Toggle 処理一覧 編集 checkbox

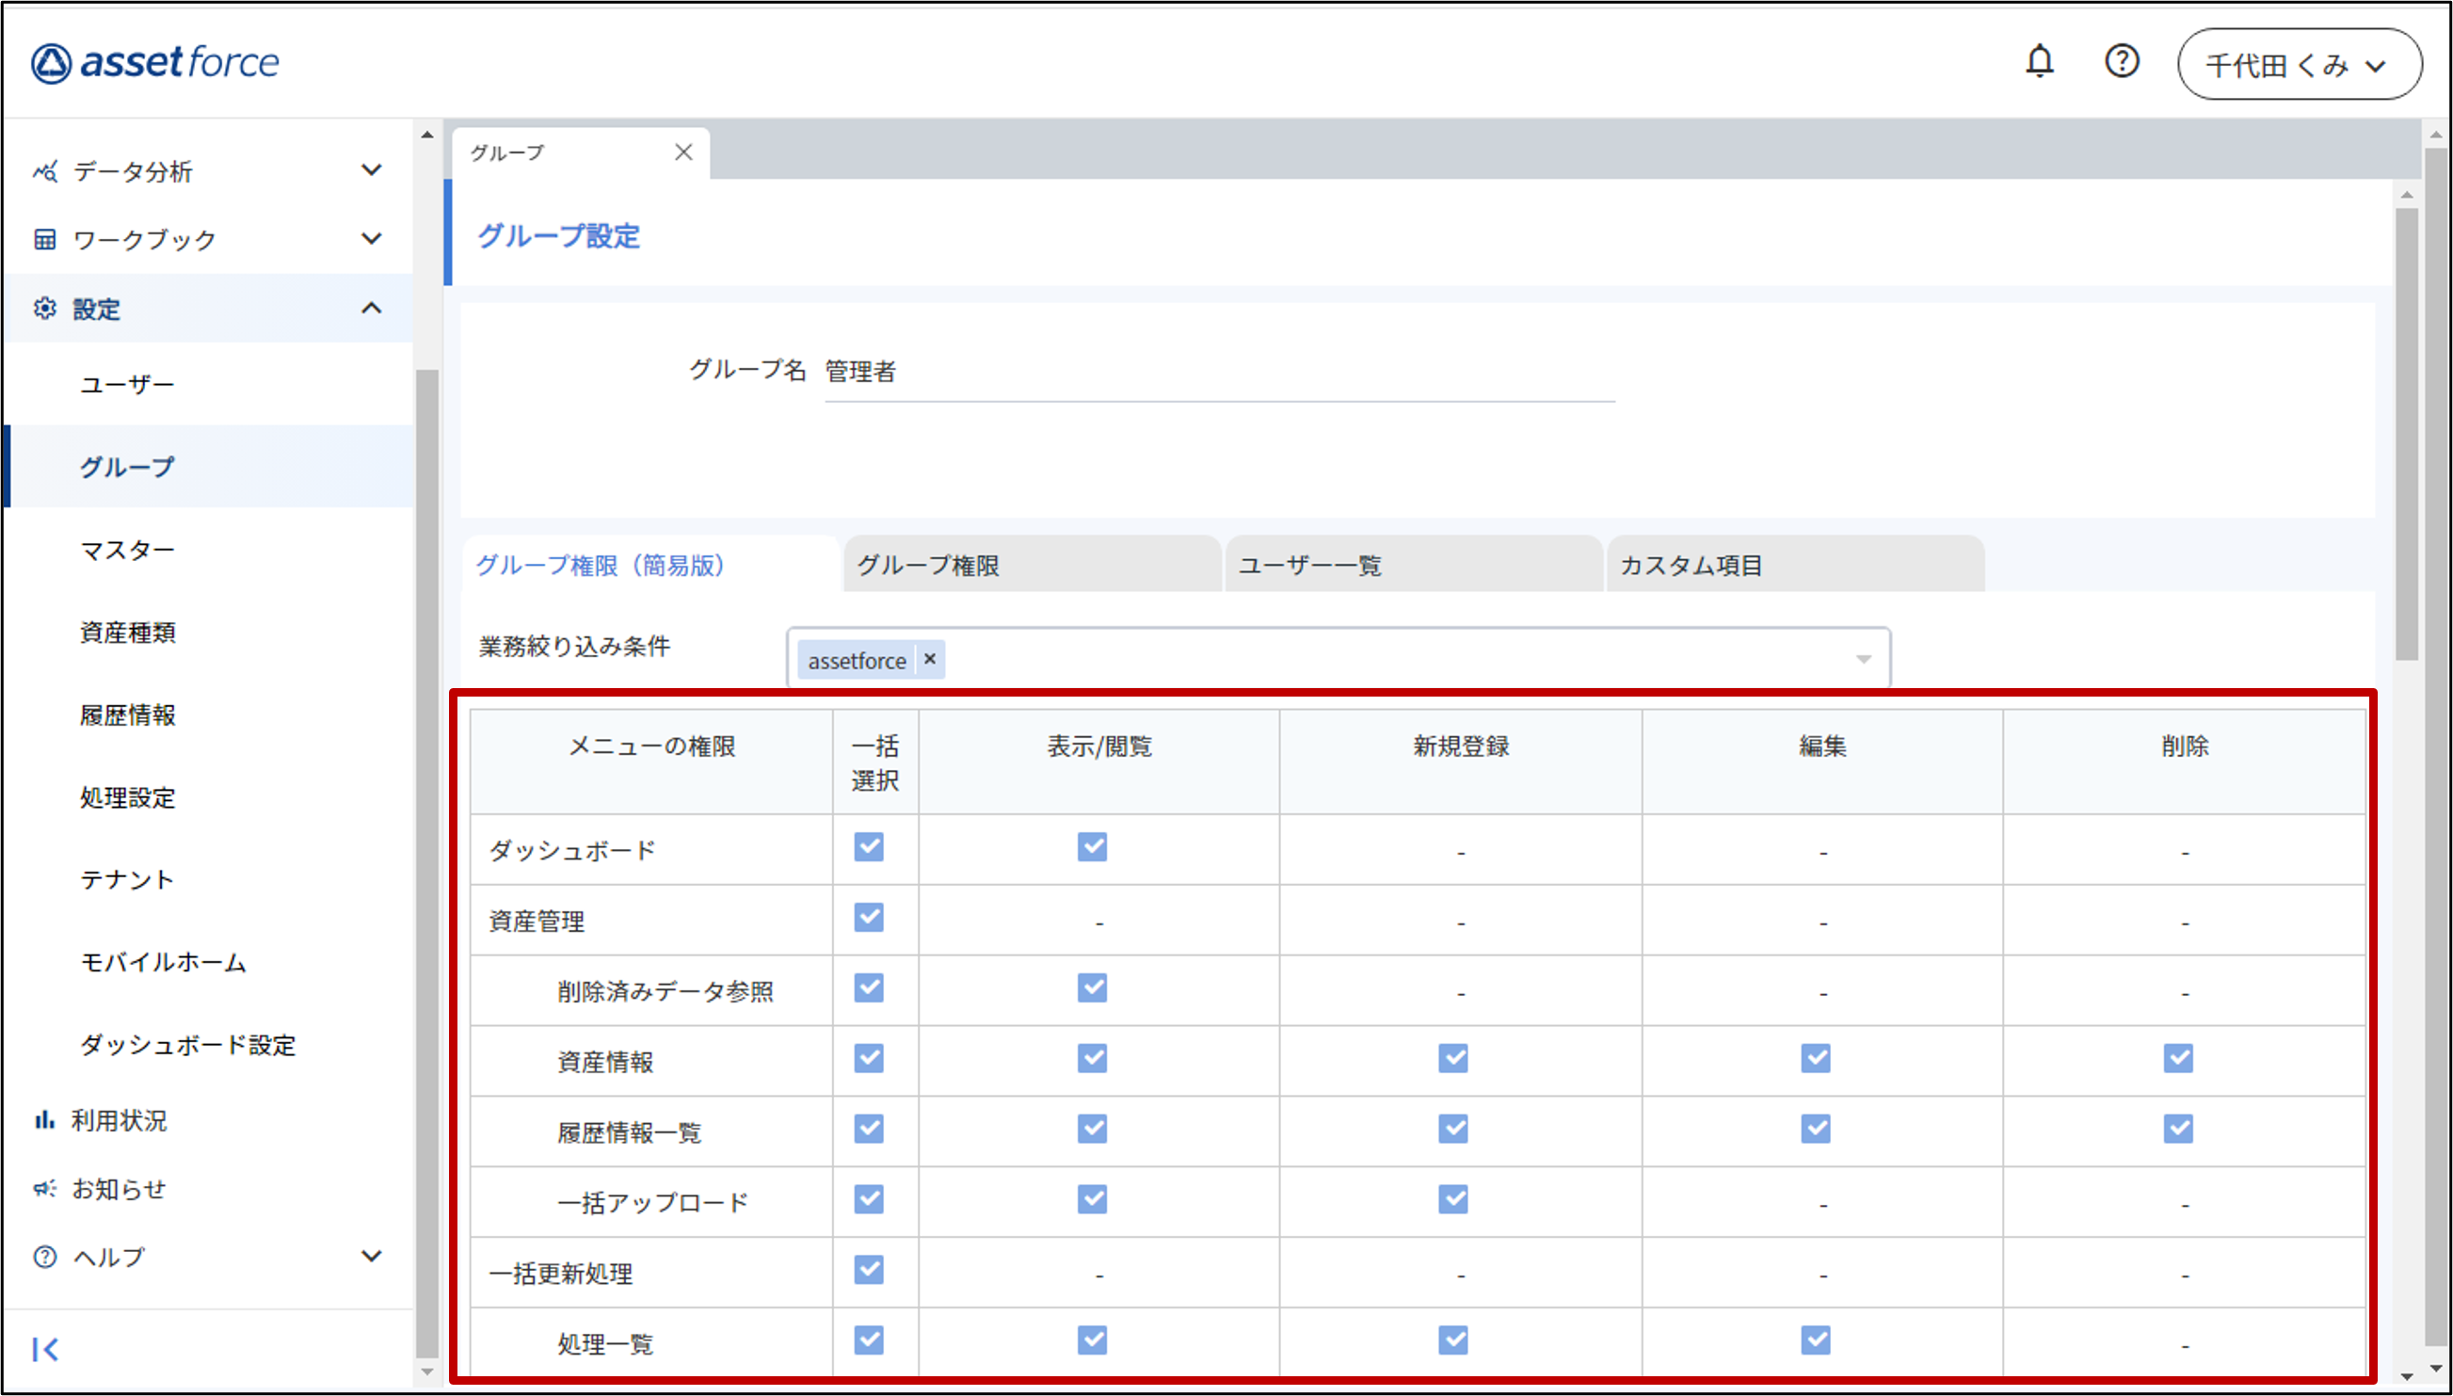tap(1816, 1340)
